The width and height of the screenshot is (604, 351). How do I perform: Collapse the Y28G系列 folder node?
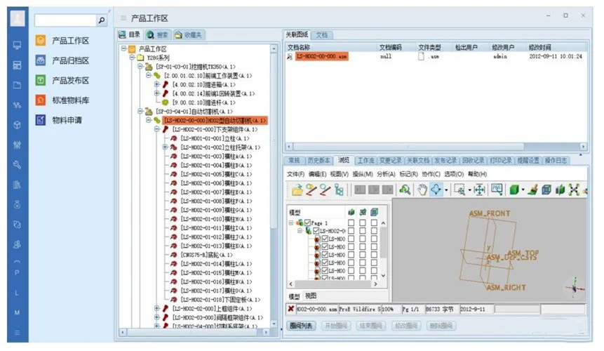tap(132, 58)
